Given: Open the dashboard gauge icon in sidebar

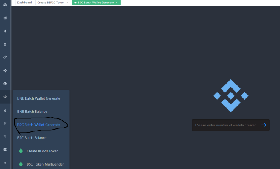Looking at the screenshot, I should pyautogui.click(x=5, y=5).
